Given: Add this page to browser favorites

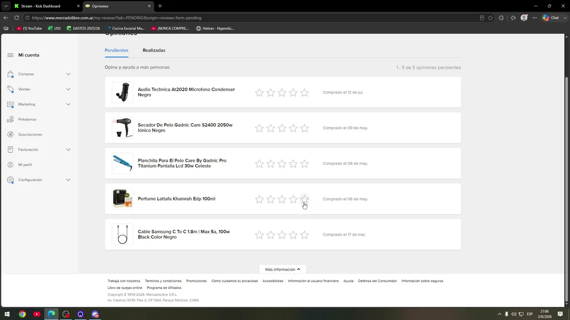Looking at the screenshot, I should 490,18.
